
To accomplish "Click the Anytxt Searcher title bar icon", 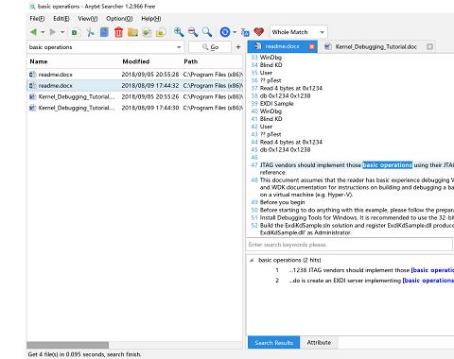I will [32, 7].
